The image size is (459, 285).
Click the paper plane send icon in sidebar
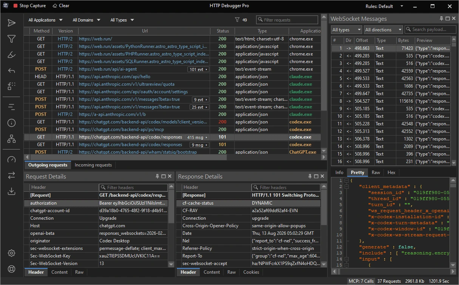click(x=11, y=23)
